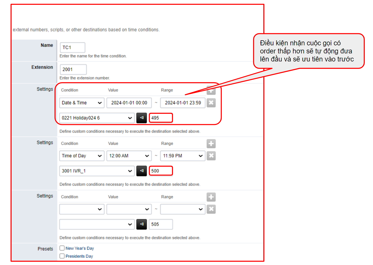Click the plus icon in first Settings row
Screen dimensions: 373x265
coord(211,91)
